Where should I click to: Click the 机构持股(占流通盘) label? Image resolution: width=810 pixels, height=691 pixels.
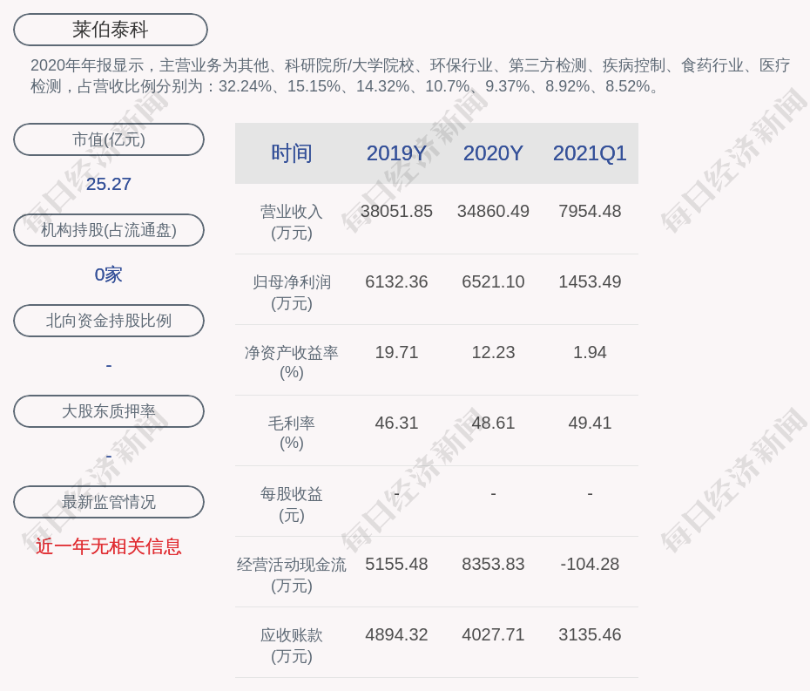point(109,230)
